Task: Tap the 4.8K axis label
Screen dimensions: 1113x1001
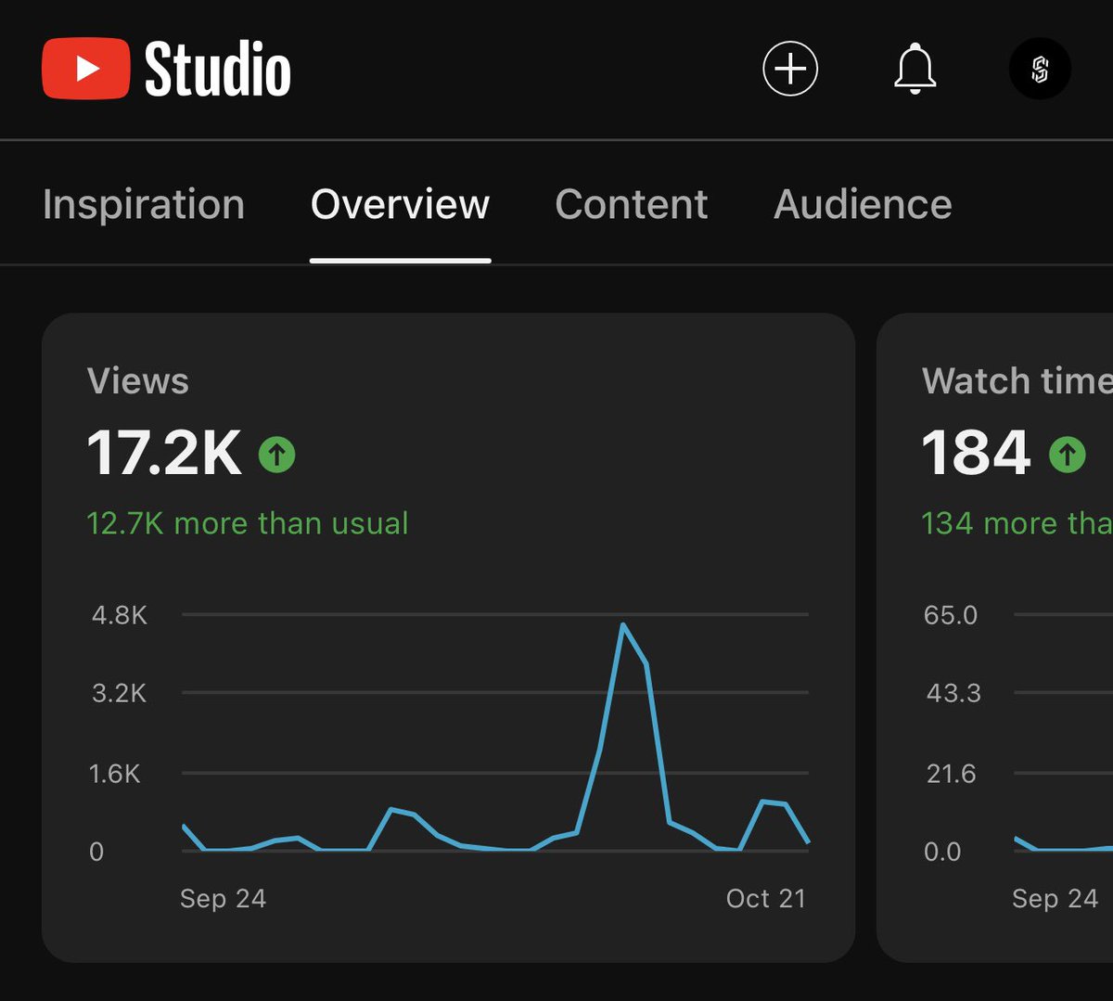Action: (119, 615)
